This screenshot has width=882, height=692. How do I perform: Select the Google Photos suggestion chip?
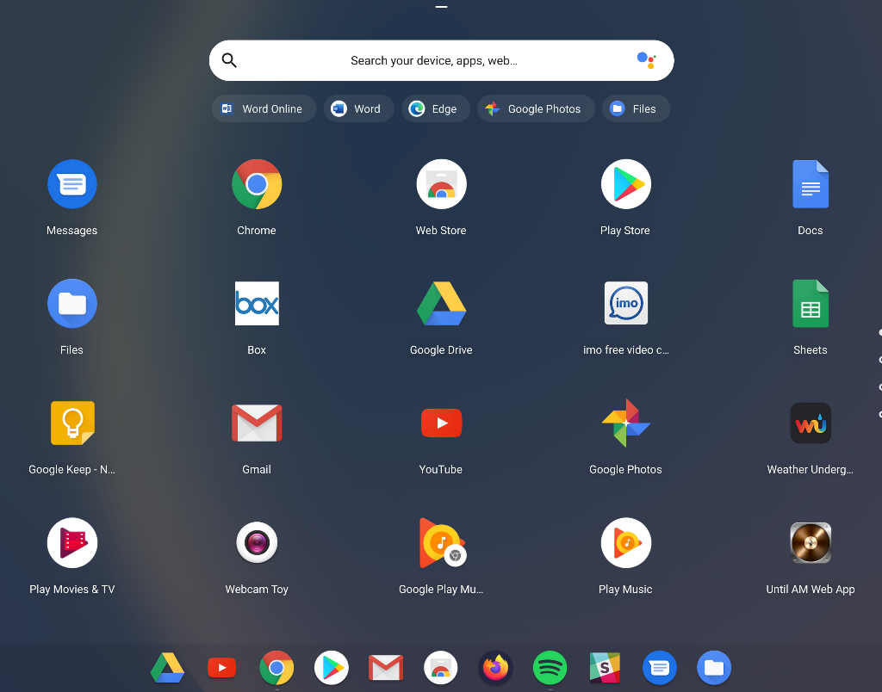click(x=536, y=108)
